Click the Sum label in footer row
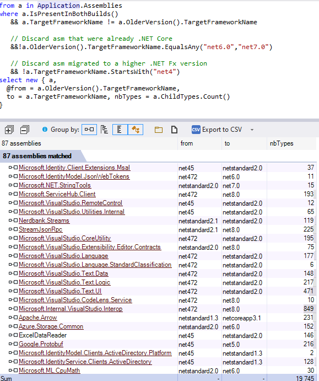 [x=6, y=378]
